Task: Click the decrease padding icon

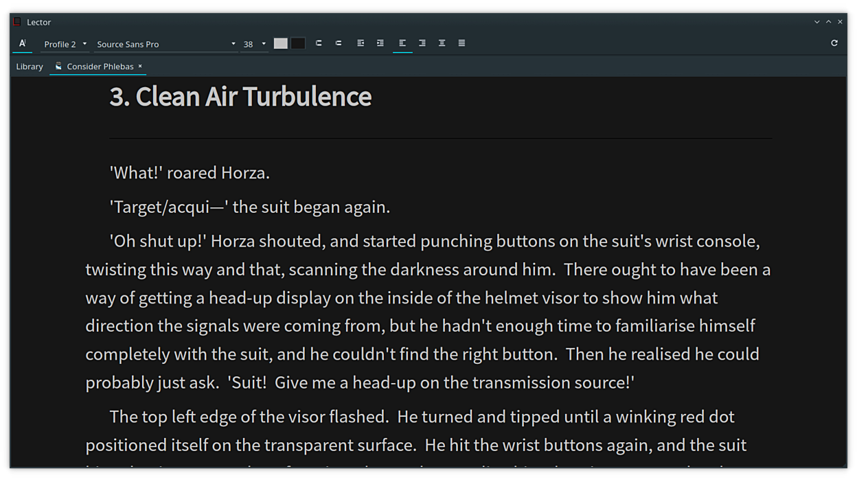Action: point(380,43)
